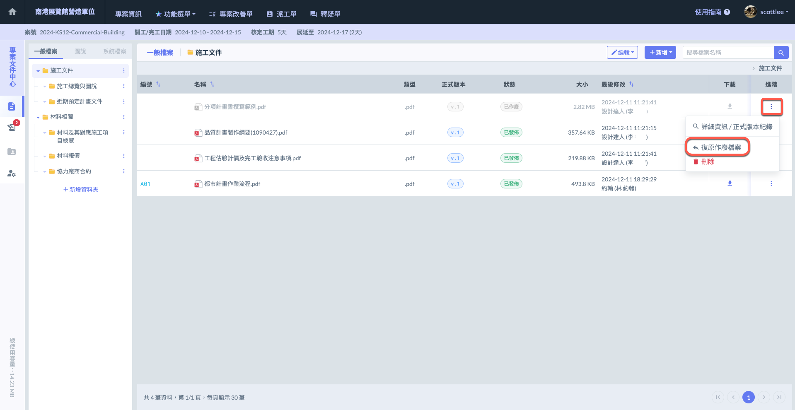The height and width of the screenshot is (410, 795).
Task: Select 復原作廢檔案 from context menu
Action: [x=718, y=147]
